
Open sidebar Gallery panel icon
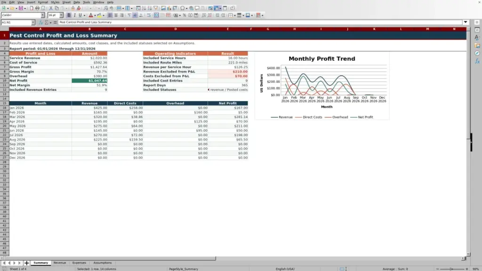[x=477, y=46]
